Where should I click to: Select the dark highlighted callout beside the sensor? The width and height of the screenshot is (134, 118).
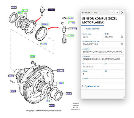coord(52,10)
